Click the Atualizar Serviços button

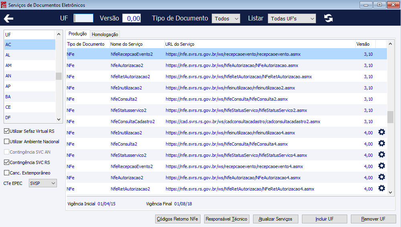[275, 219]
